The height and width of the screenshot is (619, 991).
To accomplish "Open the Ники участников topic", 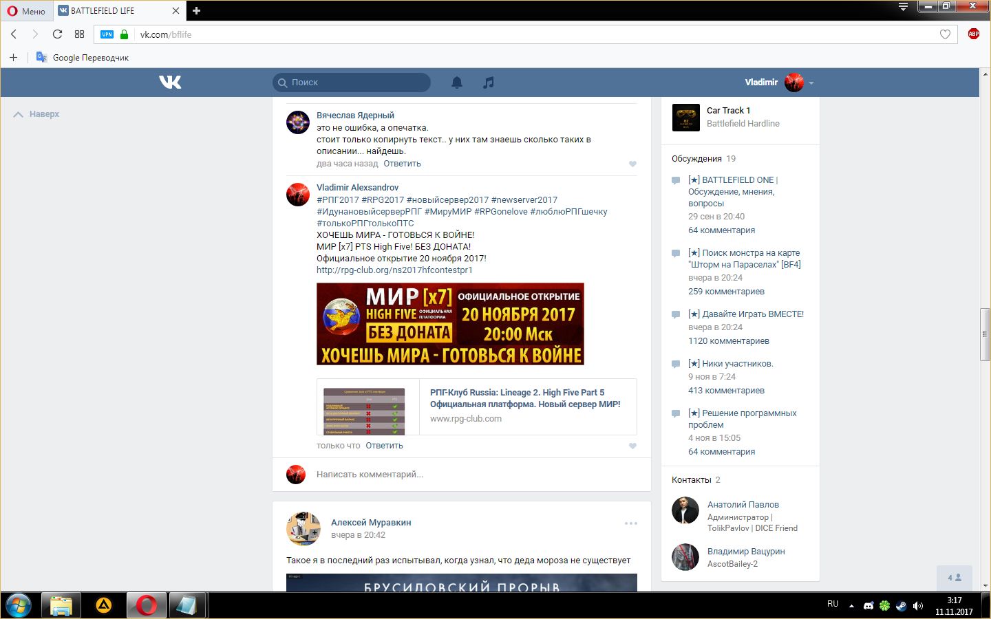I will [x=731, y=364].
